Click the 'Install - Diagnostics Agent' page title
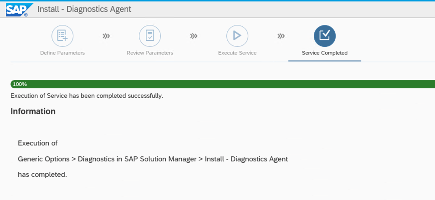 click(84, 9)
